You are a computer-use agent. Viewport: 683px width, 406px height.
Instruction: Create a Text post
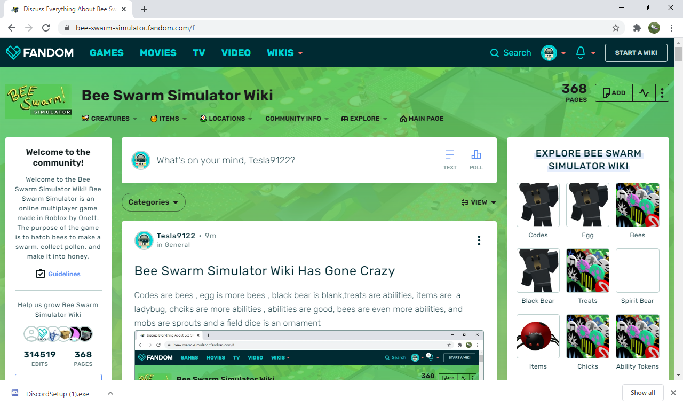pyautogui.click(x=450, y=160)
